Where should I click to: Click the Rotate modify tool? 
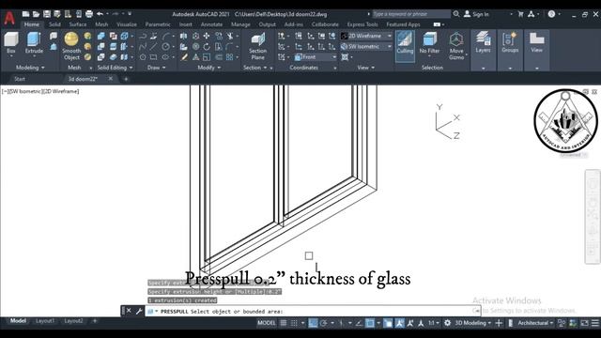click(207, 47)
